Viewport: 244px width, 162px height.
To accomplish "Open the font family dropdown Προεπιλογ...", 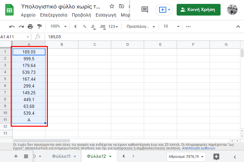I will pos(141,27).
